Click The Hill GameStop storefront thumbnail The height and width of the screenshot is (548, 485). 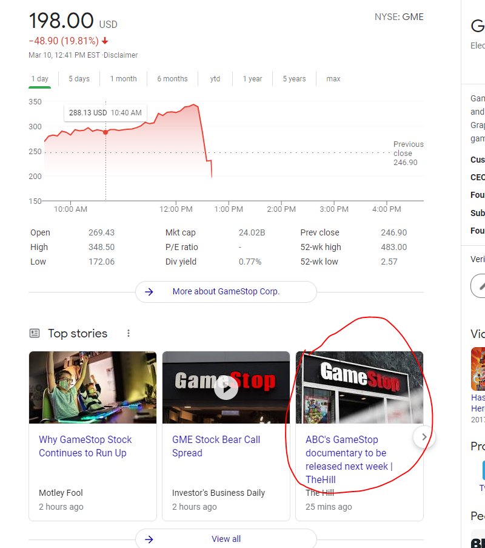click(360, 387)
